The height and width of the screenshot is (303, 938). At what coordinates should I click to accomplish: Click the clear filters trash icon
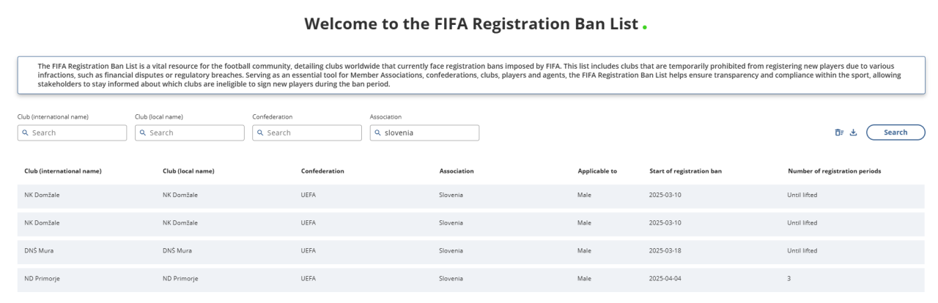click(839, 132)
